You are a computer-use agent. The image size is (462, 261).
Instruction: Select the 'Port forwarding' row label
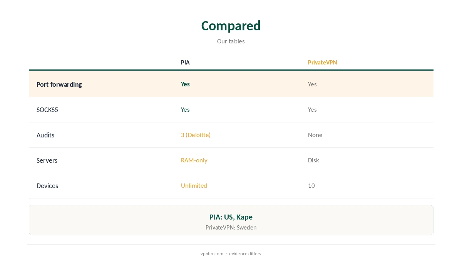click(x=59, y=84)
